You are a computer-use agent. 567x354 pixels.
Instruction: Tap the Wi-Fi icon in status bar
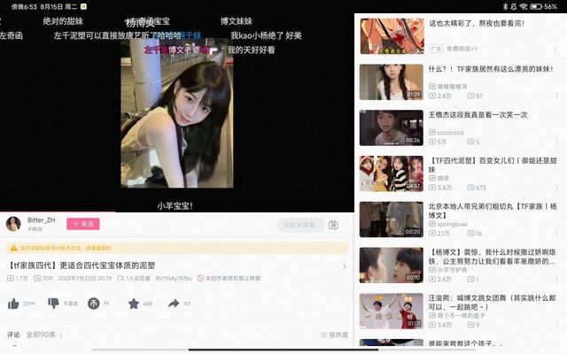click(524, 6)
